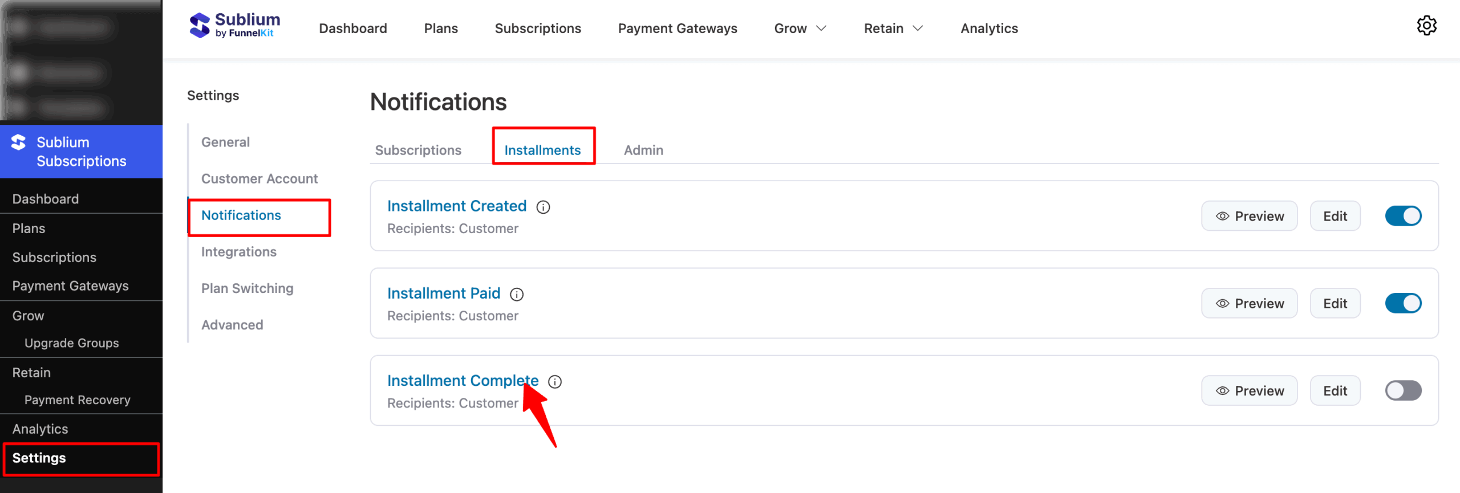Click the info icon next to Installment Created
Image resolution: width=1460 pixels, height=493 pixels.
(x=543, y=207)
